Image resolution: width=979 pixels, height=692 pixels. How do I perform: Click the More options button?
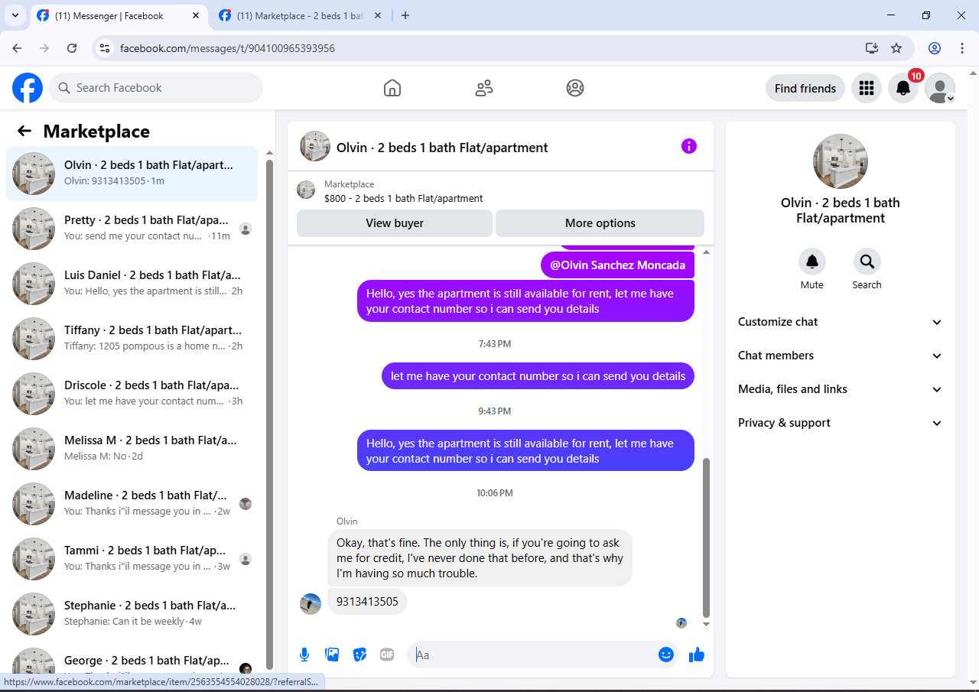click(600, 223)
